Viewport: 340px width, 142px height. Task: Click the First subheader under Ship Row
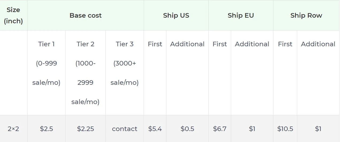tap(285, 44)
